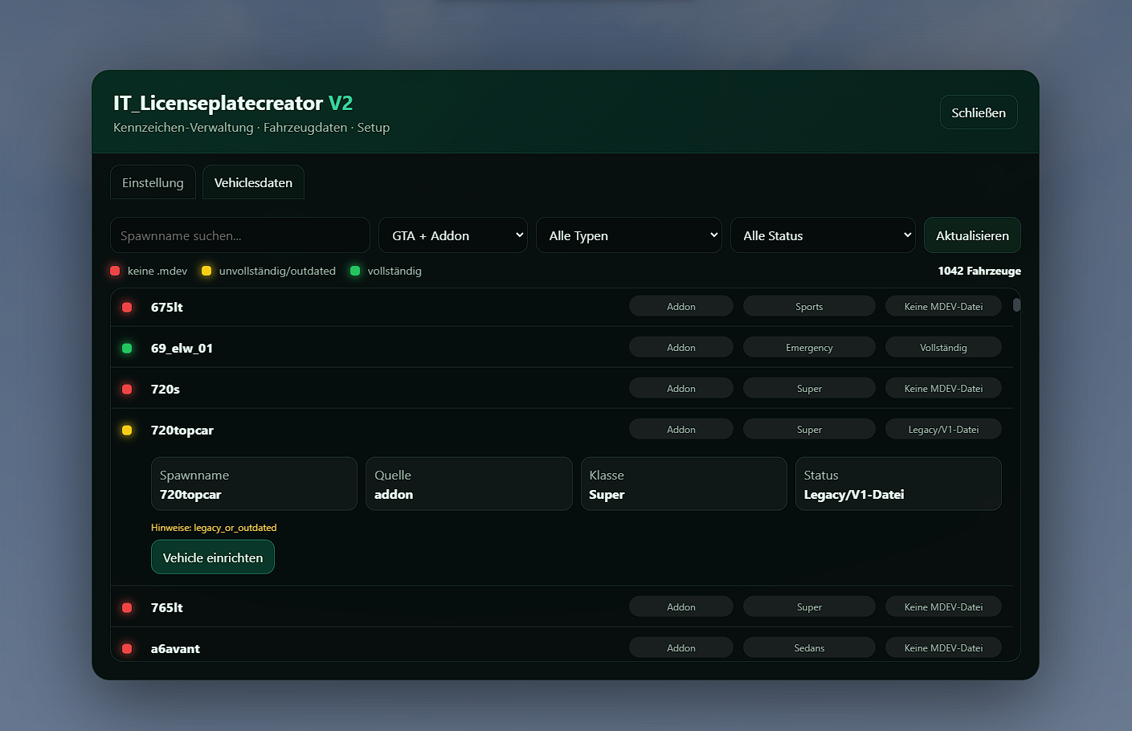Click the Super tag on the 720topcar row
1132x731 pixels.
[x=809, y=430]
